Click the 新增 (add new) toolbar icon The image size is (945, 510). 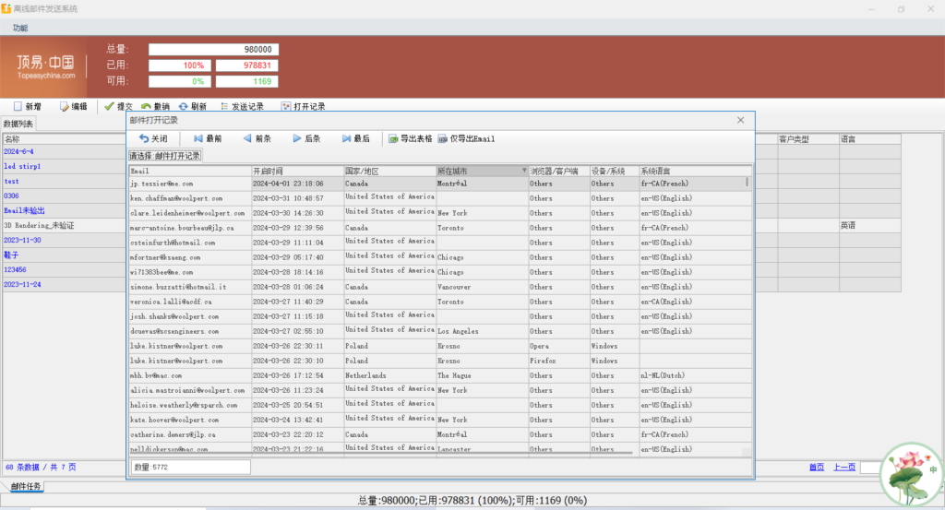pyautogui.click(x=18, y=106)
